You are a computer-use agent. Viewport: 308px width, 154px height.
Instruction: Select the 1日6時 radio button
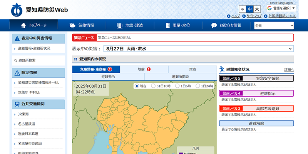177,86
